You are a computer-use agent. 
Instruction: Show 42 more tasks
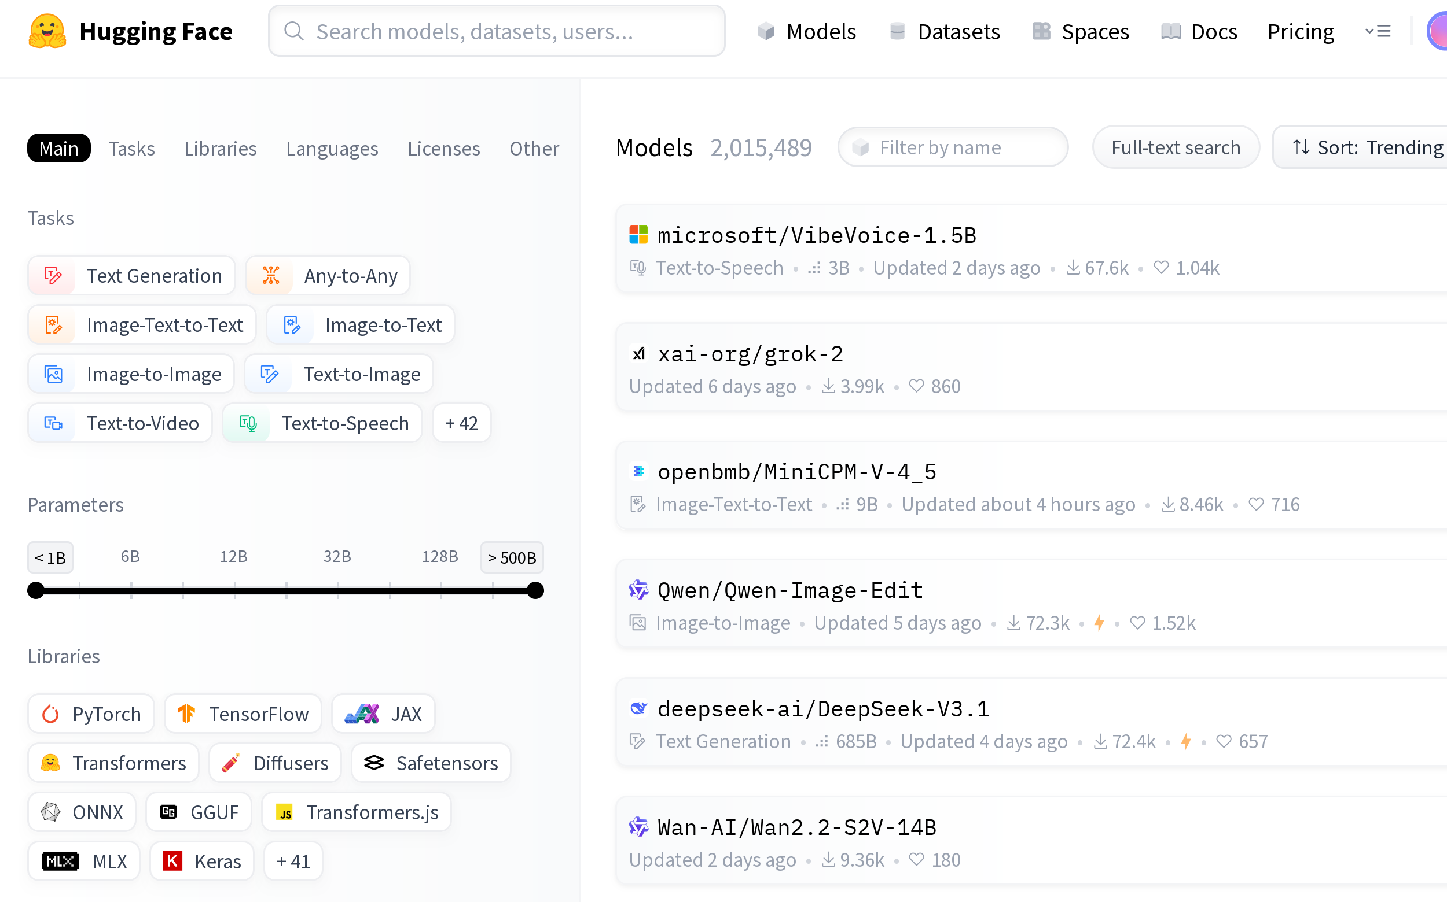(462, 423)
